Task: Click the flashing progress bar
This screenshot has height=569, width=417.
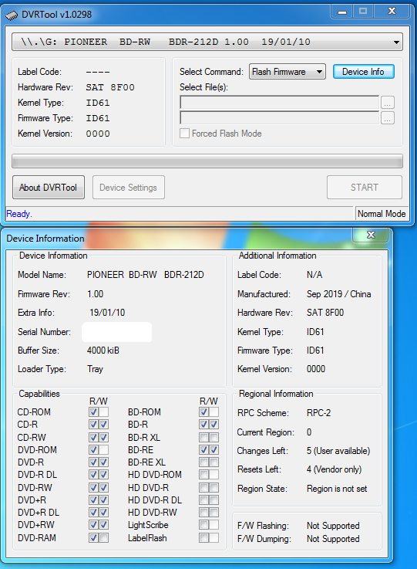Action: point(207,161)
